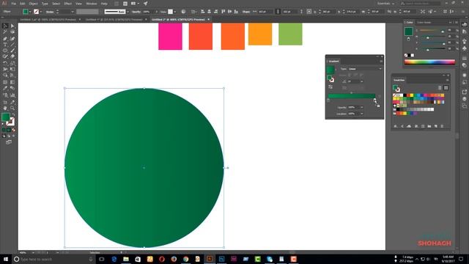This screenshot has width=469, height=264.
Task: Launch Photoshop from the taskbar
Action: click(221, 259)
